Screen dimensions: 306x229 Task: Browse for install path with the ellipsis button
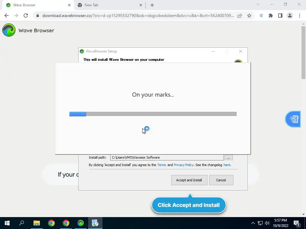[228, 157]
